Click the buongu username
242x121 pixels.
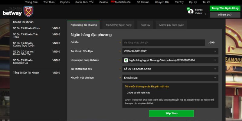click(199, 10)
